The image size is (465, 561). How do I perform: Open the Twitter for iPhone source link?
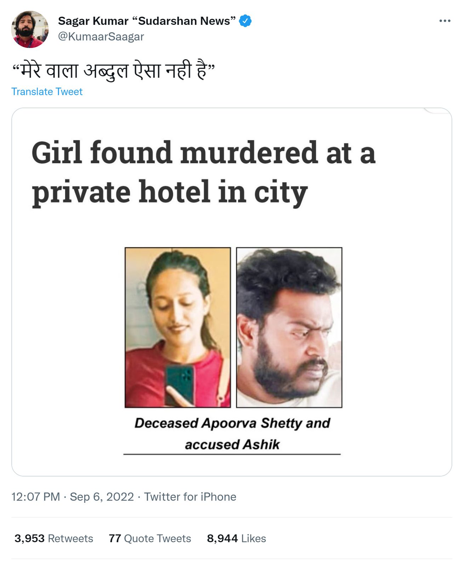(190, 496)
